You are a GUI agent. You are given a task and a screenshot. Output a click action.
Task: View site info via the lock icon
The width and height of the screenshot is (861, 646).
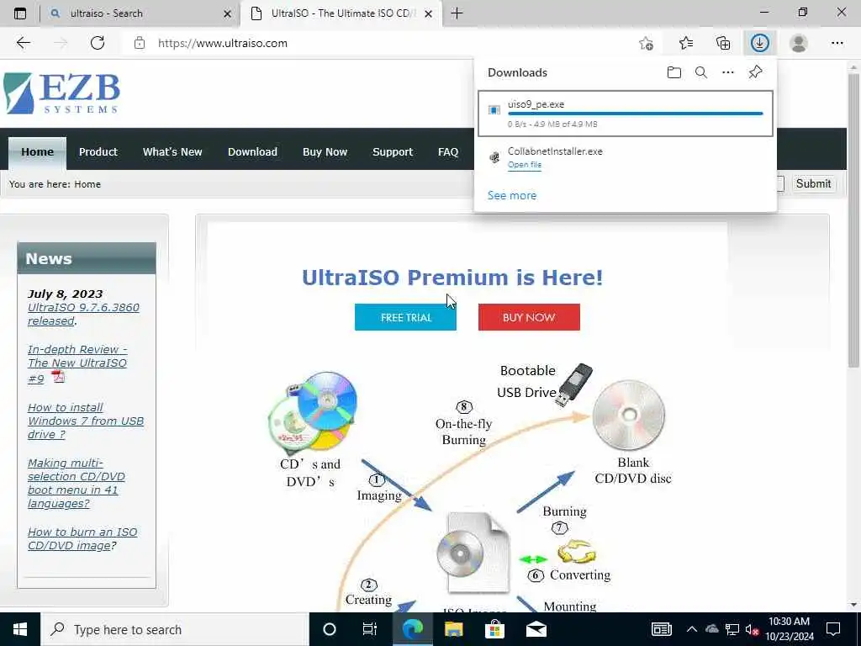click(x=140, y=43)
